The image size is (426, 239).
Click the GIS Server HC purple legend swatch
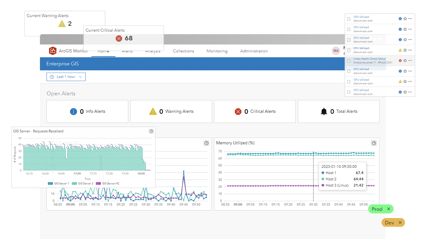[98, 183]
